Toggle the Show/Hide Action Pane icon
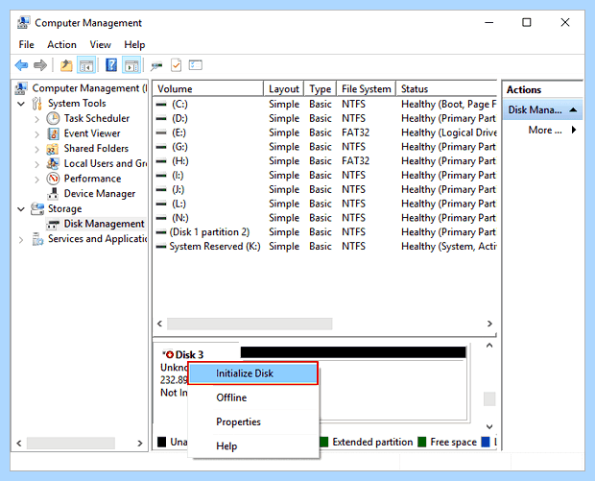595x481 pixels. coord(131,65)
